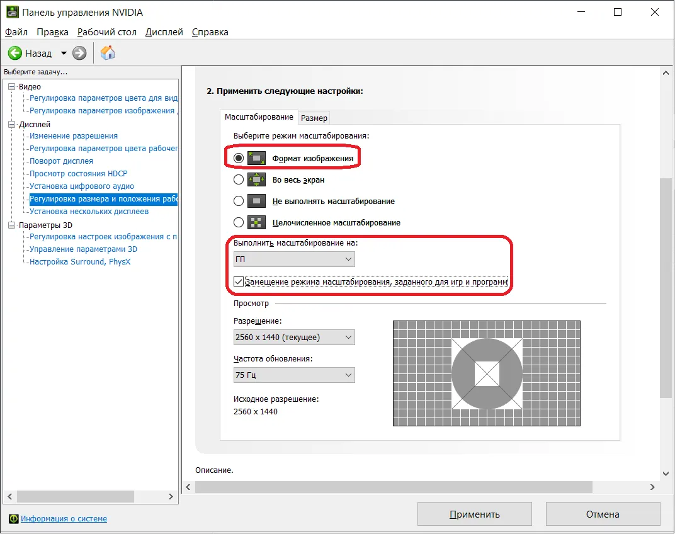Click task tree horizontal scrollbar thumb
This screenshot has height=534, width=675.
point(76,497)
